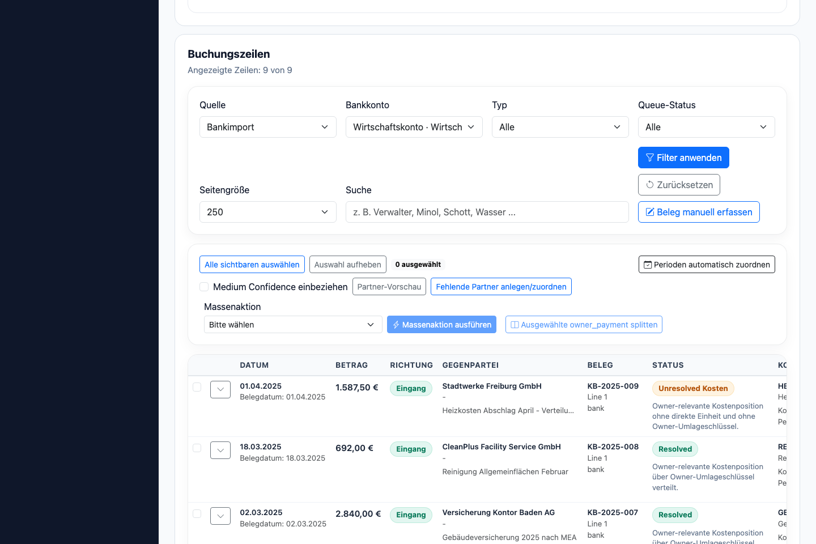Enable Medium Confidence einbeziehen checkbox
This screenshot has height=544, width=816.
(x=204, y=287)
